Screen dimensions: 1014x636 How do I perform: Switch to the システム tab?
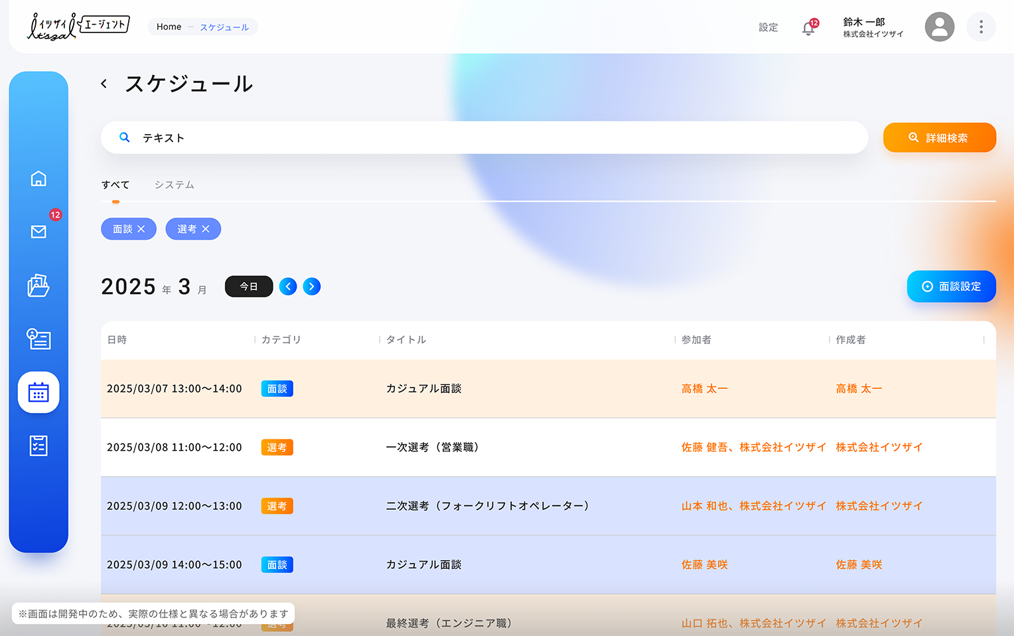[x=175, y=185]
